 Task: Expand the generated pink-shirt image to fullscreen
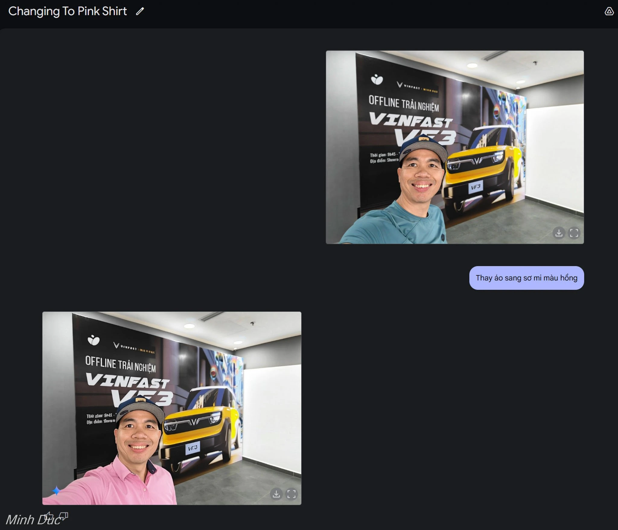coord(291,494)
